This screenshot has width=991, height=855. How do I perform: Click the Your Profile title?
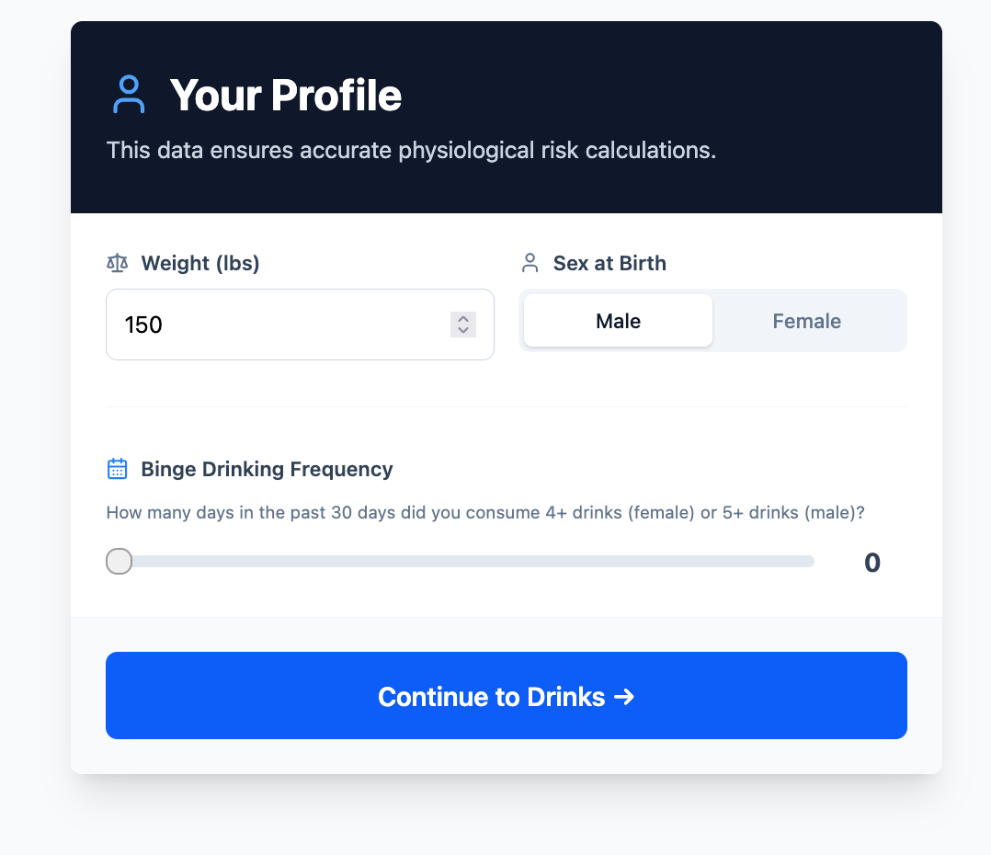point(286,95)
